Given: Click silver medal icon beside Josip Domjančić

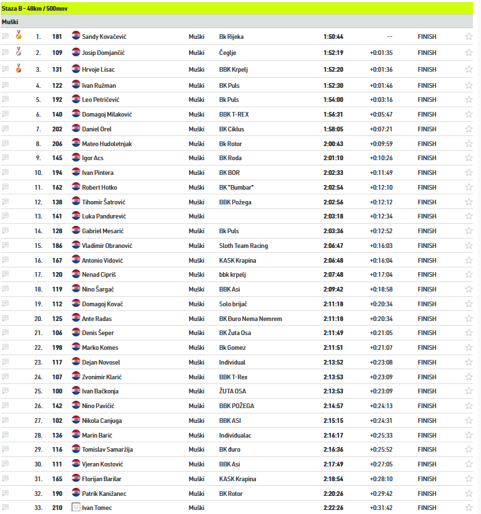Looking at the screenshot, I should (x=19, y=52).
